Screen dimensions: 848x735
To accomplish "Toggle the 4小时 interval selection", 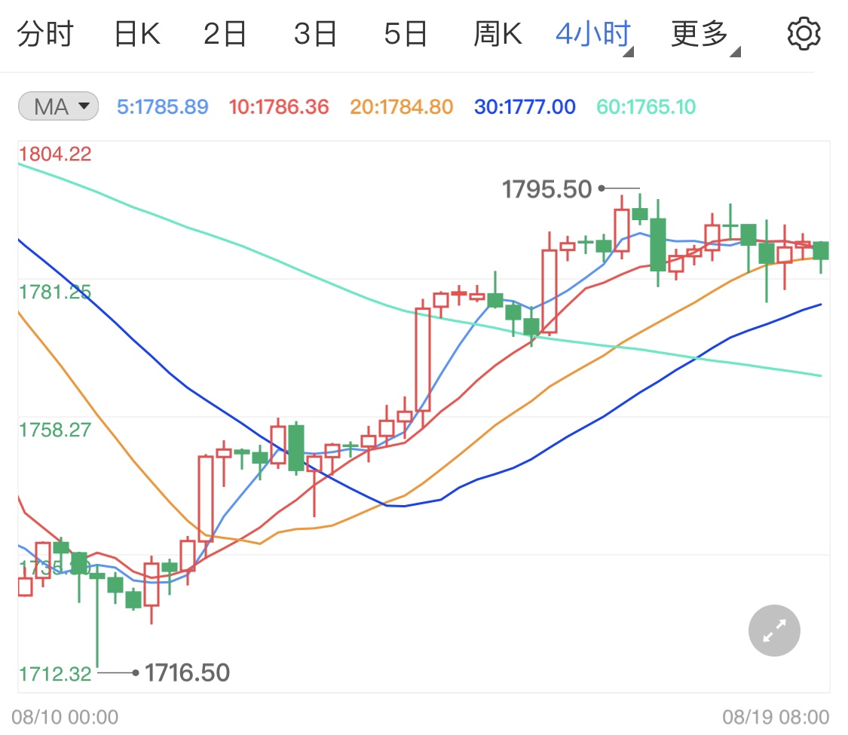I will click(592, 32).
